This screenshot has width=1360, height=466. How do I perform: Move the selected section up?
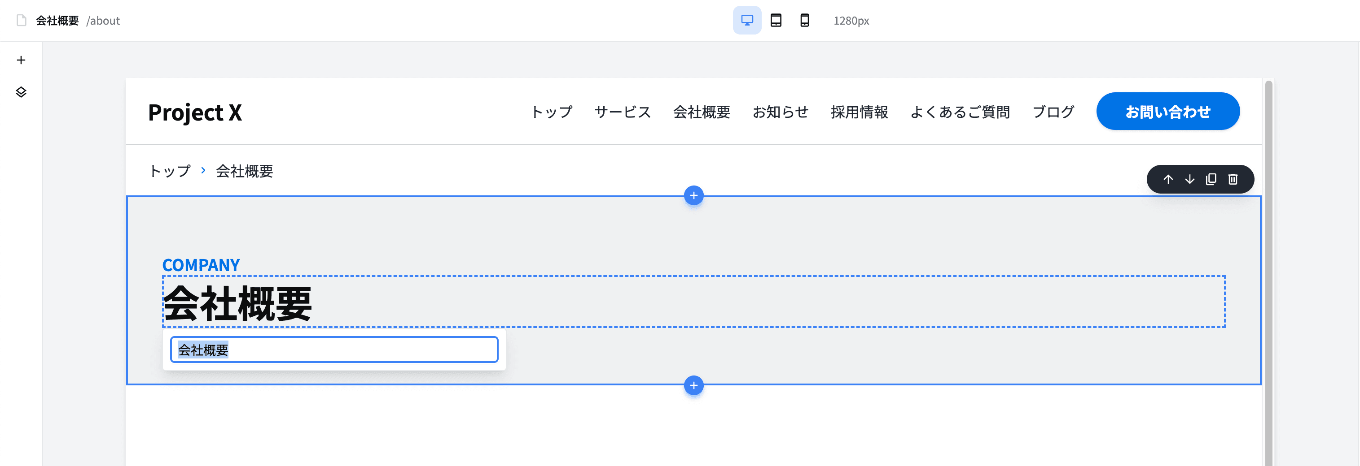(1168, 179)
